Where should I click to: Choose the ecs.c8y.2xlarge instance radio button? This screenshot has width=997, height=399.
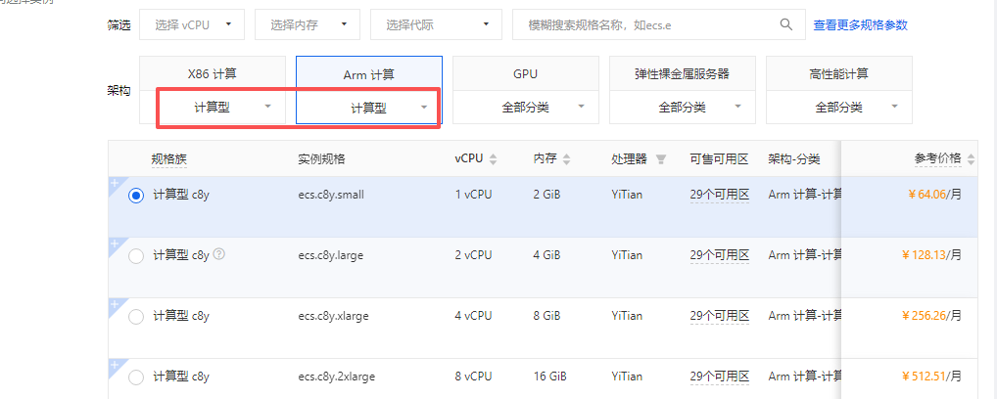click(x=136, y=377)
